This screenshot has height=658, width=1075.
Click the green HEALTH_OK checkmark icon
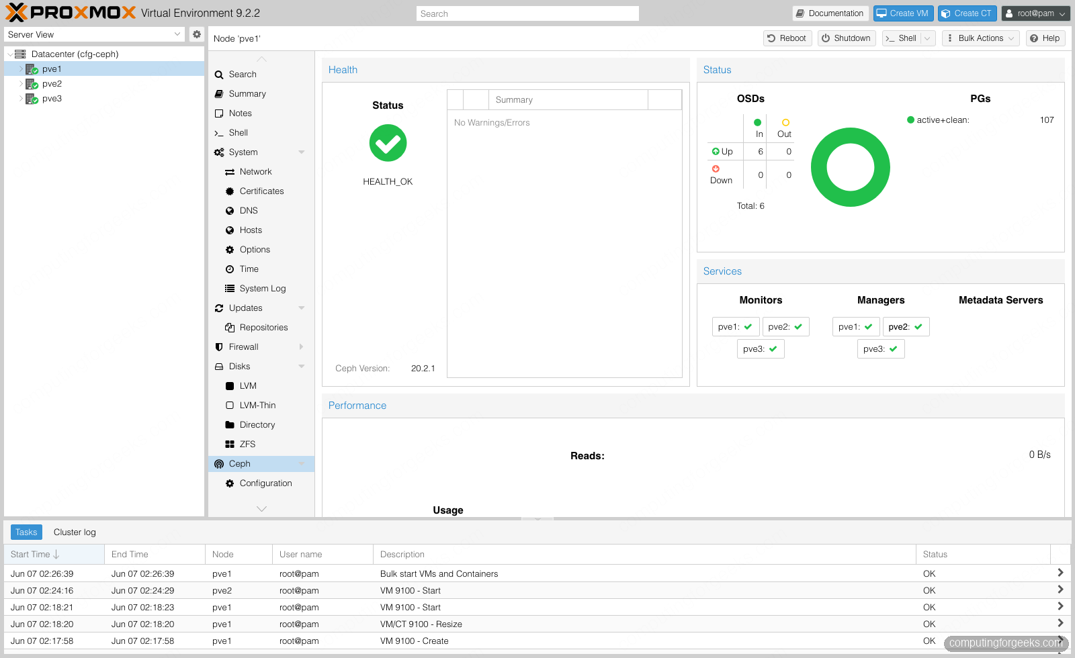(388, 143)
